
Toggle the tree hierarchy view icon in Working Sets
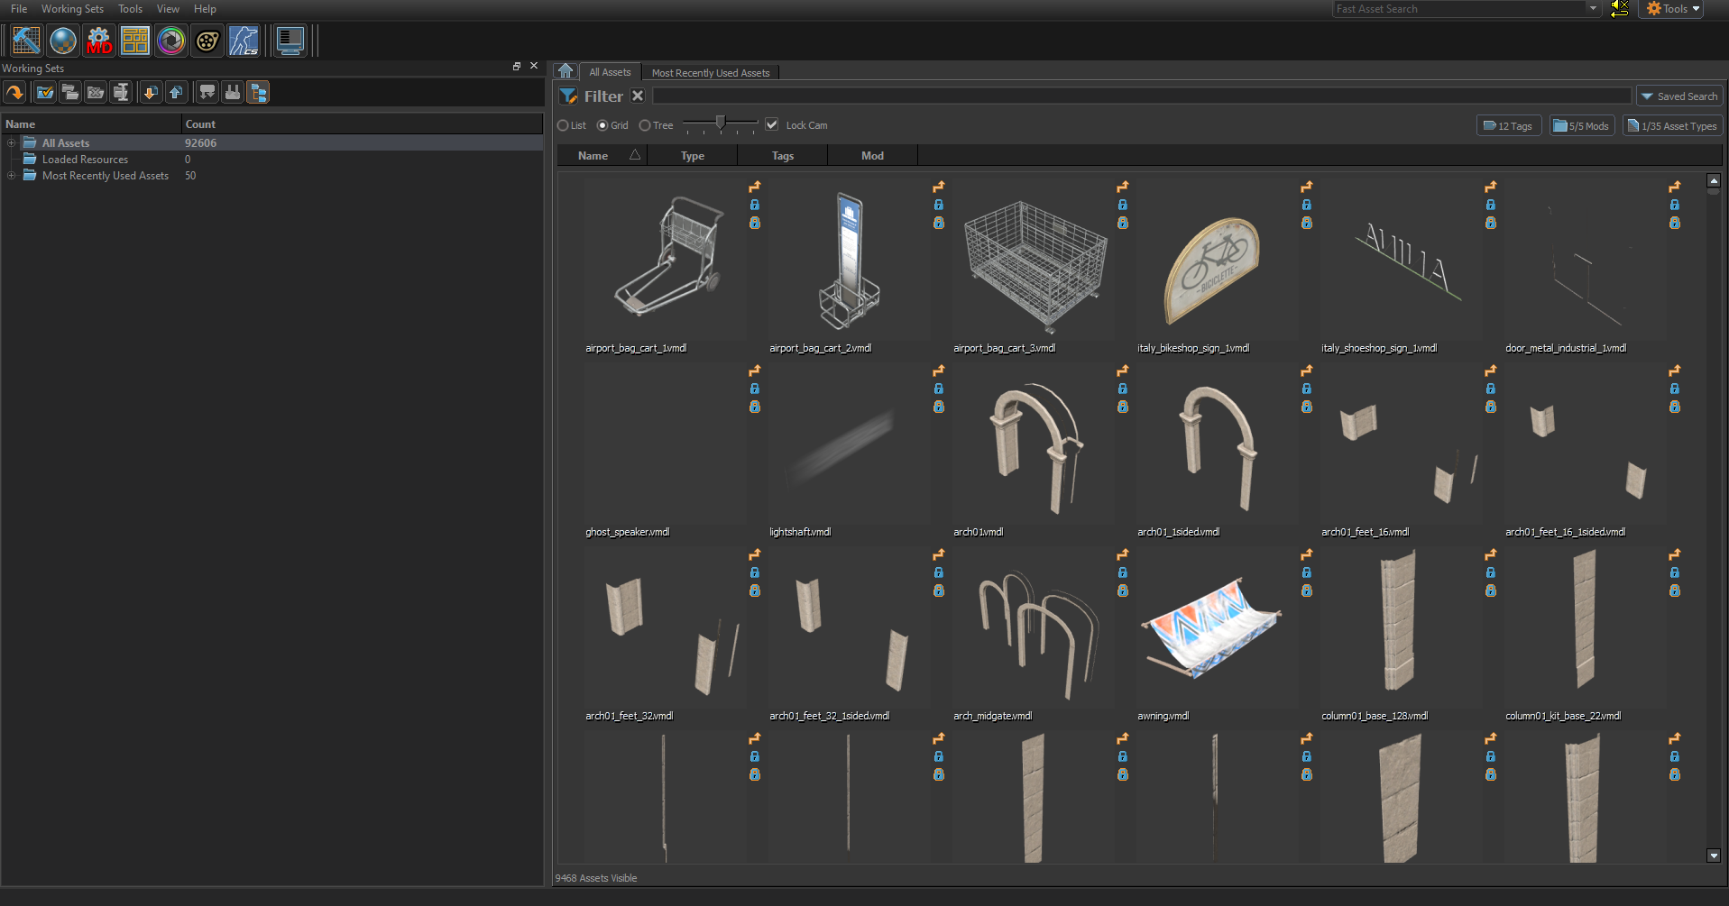point(258,92)
